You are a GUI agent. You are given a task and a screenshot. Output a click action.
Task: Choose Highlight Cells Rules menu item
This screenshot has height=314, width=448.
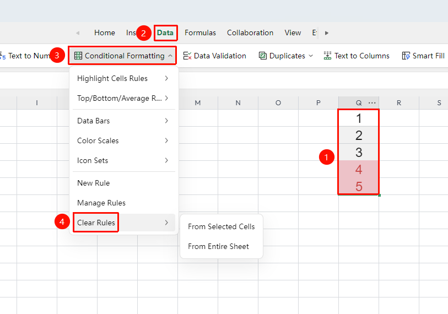pos(124,78)
